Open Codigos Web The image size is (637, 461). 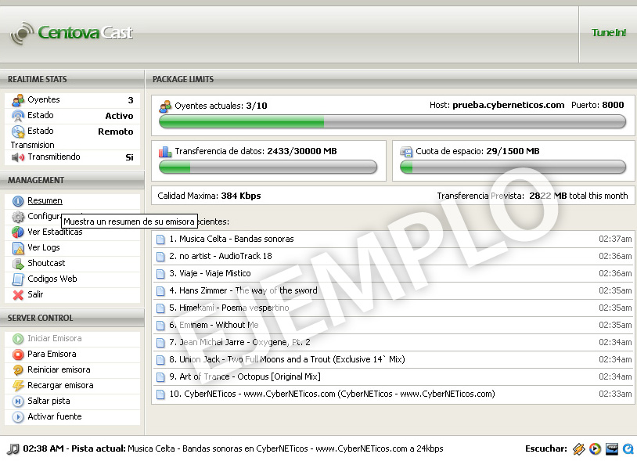tap(52, 279)
